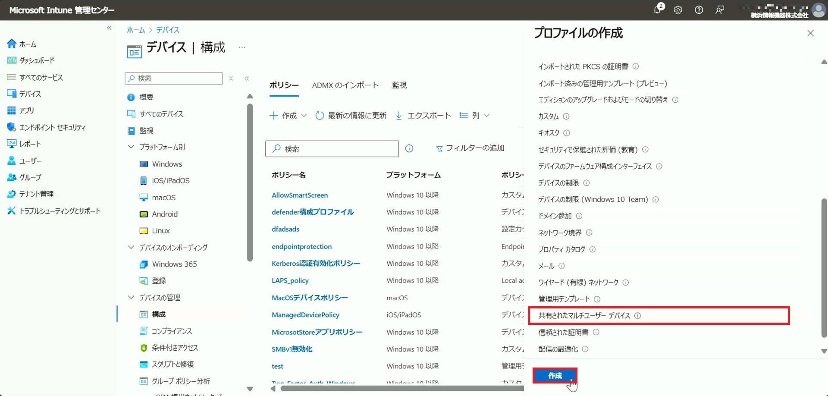Open the AllowSmartScreen policy link

pyautogui.click(x=300, y=195)
